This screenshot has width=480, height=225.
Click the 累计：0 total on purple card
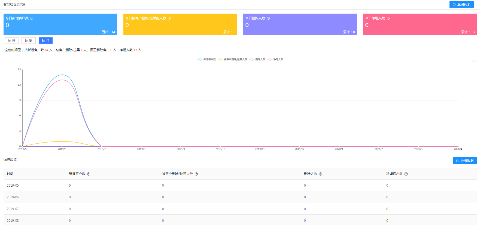coord(349,32)
